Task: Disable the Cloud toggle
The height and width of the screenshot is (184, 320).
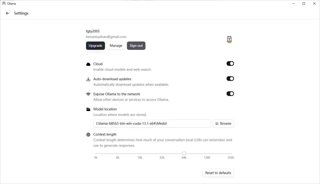Action: [x=230, y=64]
